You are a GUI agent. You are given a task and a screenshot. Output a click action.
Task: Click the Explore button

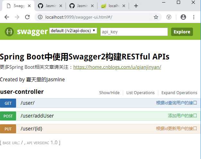coord(182,32)
